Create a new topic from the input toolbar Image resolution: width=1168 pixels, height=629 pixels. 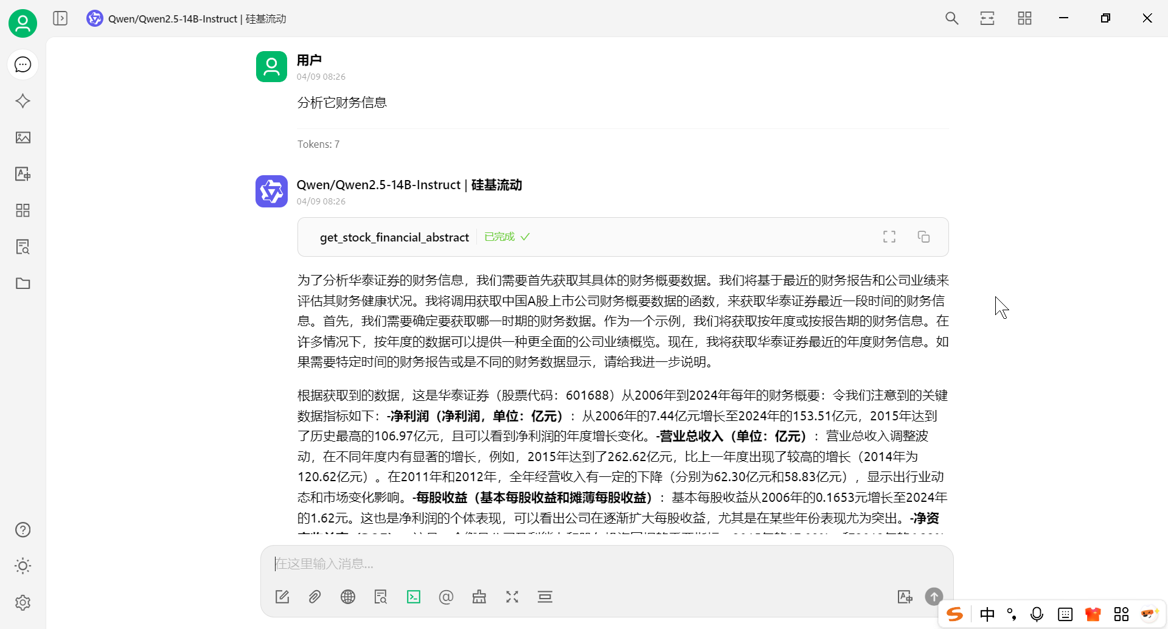pos(282,597)
